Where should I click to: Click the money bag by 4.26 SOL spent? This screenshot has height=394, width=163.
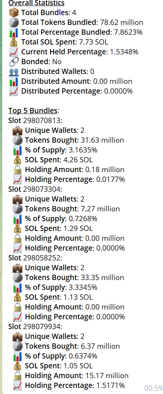(x=17, y=160)
